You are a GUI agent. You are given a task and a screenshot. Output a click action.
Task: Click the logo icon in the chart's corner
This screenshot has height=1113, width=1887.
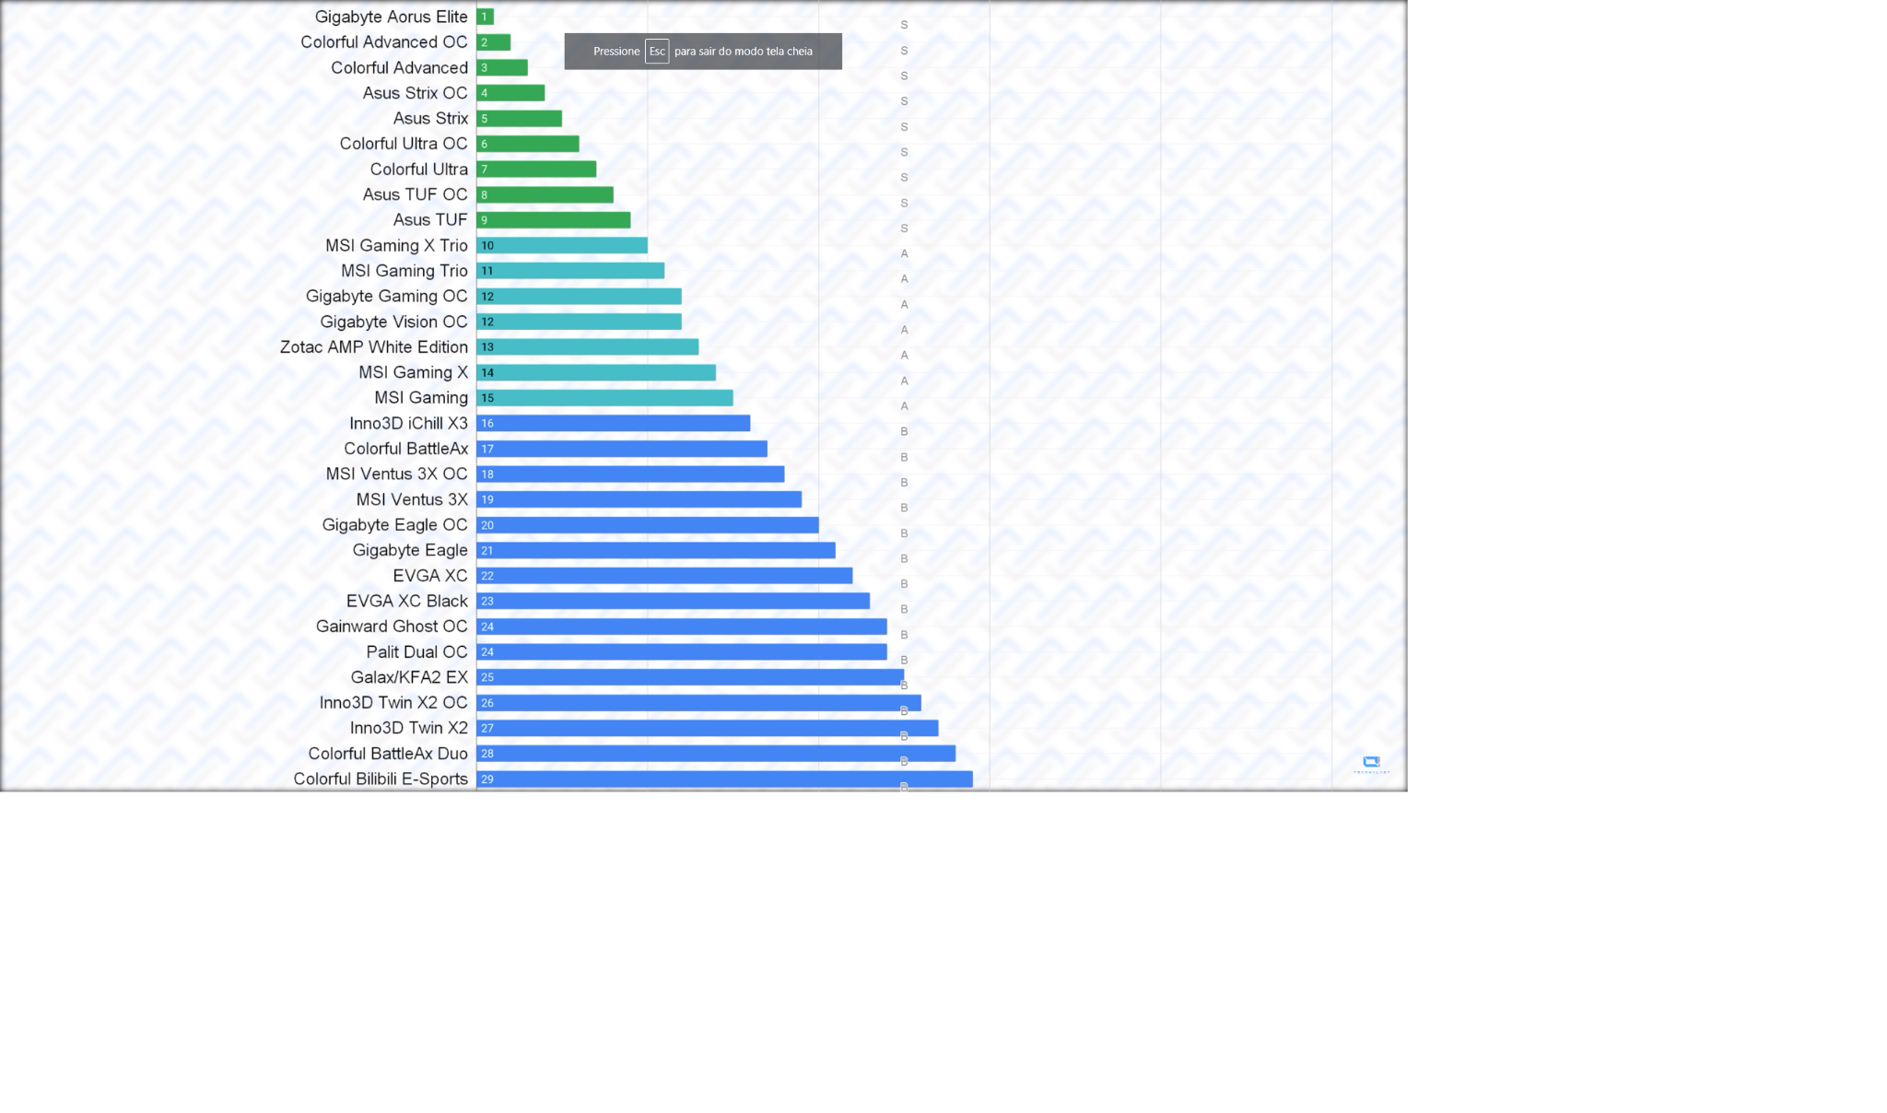[x=1371, y=764]
